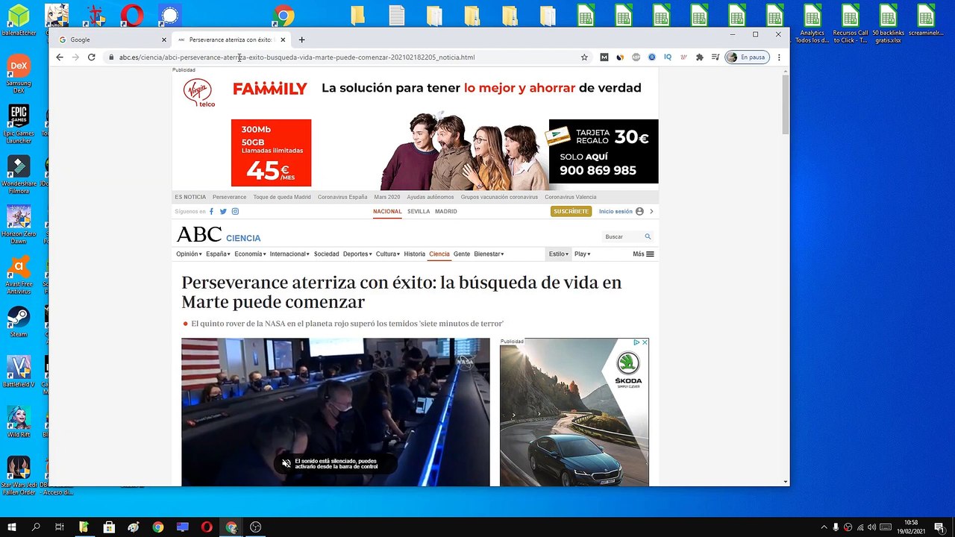
Task: Open ABC's Instagram page icon
Action: click(x=234, y=212)
